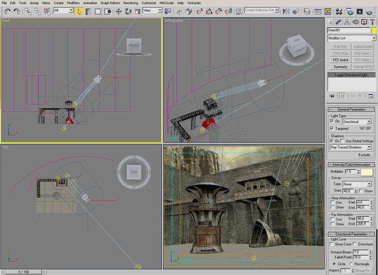Open the Graph Editors menu
This screenshot has width=378, height=275.
click(x=110, y=3)
